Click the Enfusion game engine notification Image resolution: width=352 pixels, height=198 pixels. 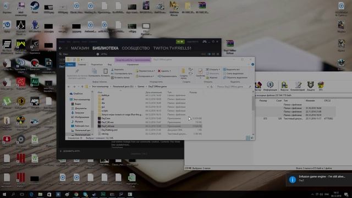click(319, 179)
